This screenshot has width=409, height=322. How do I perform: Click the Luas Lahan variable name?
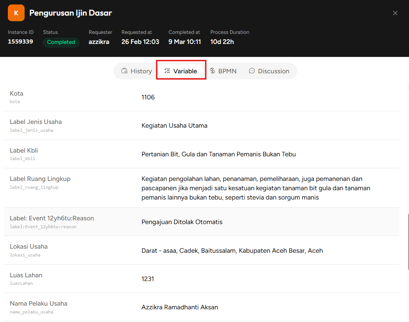click(26, 275)
